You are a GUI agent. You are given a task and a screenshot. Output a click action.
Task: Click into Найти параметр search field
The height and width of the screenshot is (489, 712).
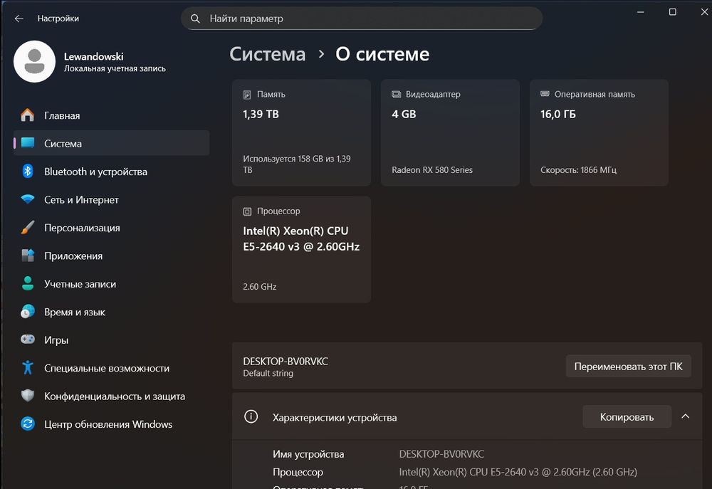coord(362,19)
